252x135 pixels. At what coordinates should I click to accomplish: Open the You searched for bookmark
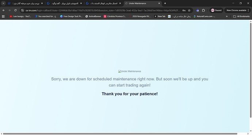pyautogui.click(x=46, y=16)
